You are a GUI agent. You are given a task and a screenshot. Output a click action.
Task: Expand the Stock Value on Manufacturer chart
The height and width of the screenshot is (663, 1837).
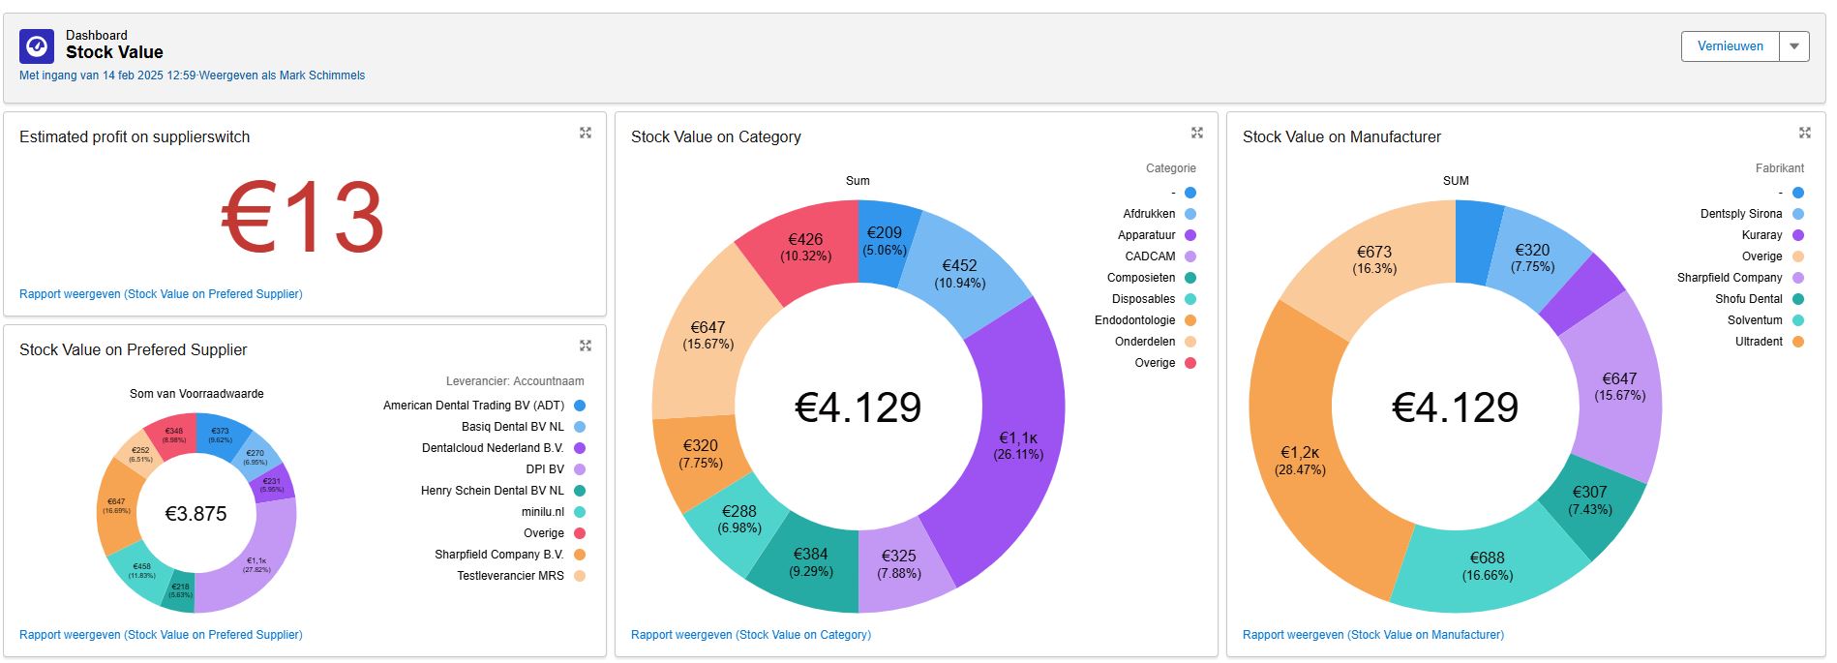[x=1805, y=133]
